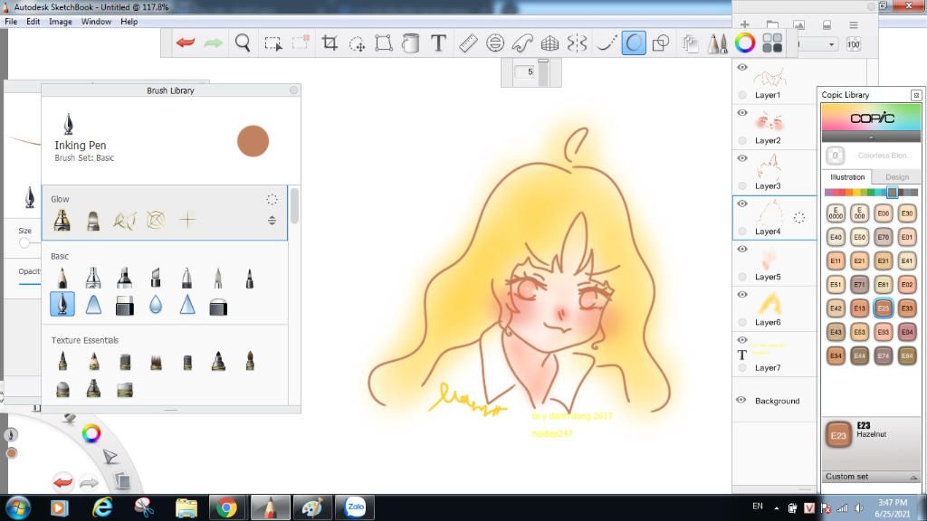The height and width of the screenshot is (521, 927).
Task: Collapse the Copic color header arrow
Action: pyautogui.click(x=871, y=137)
